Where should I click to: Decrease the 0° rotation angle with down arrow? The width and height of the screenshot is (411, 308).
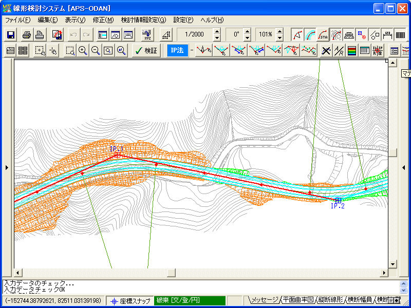[x=247, y=38]
